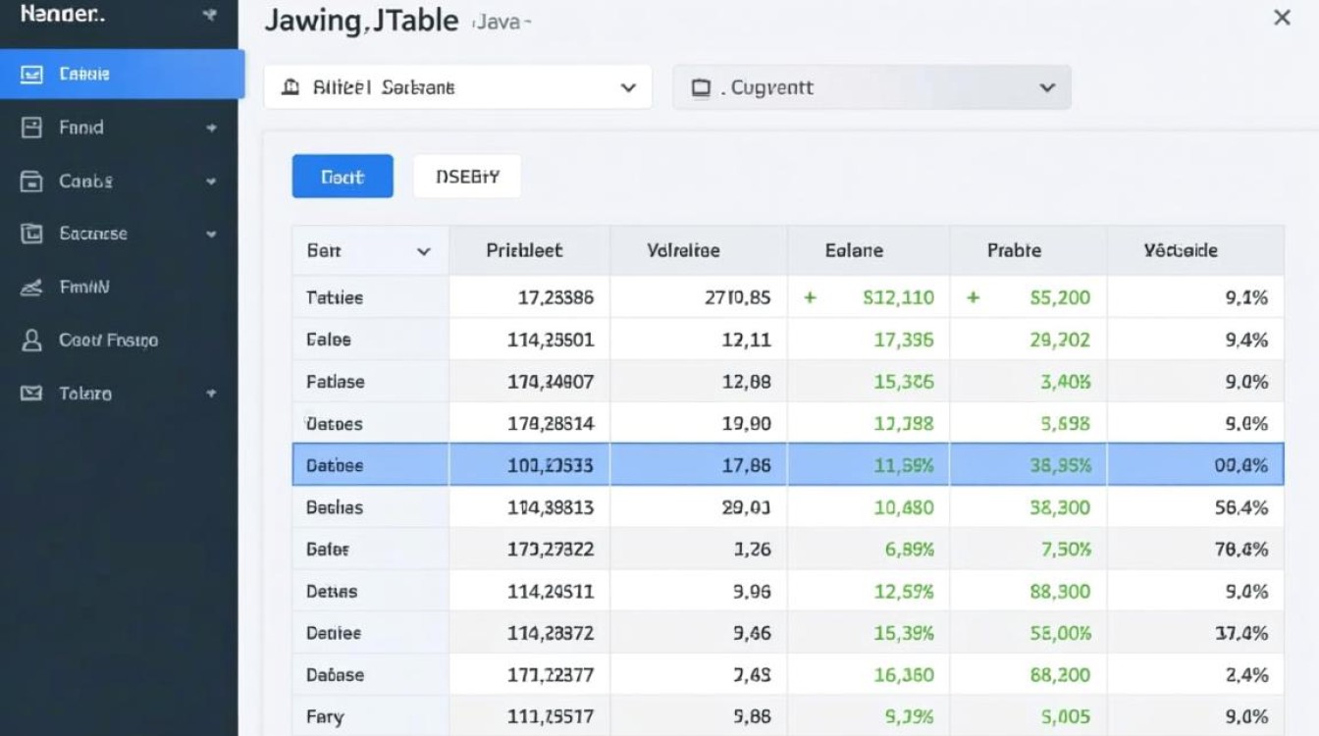Click the Tolaro envelope icon
Screen dimensions: 1319x736
[31, 394]
